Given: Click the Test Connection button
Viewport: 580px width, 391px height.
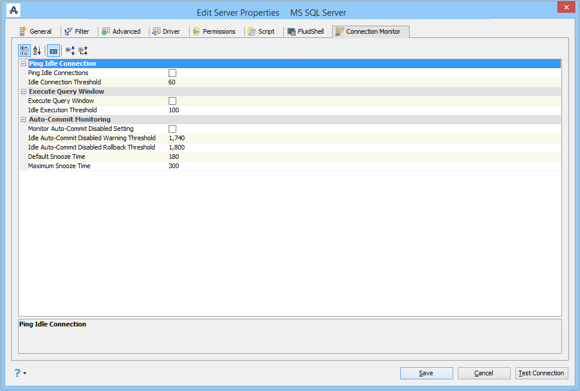Looking at the screenshot, I should coord(542,373).
